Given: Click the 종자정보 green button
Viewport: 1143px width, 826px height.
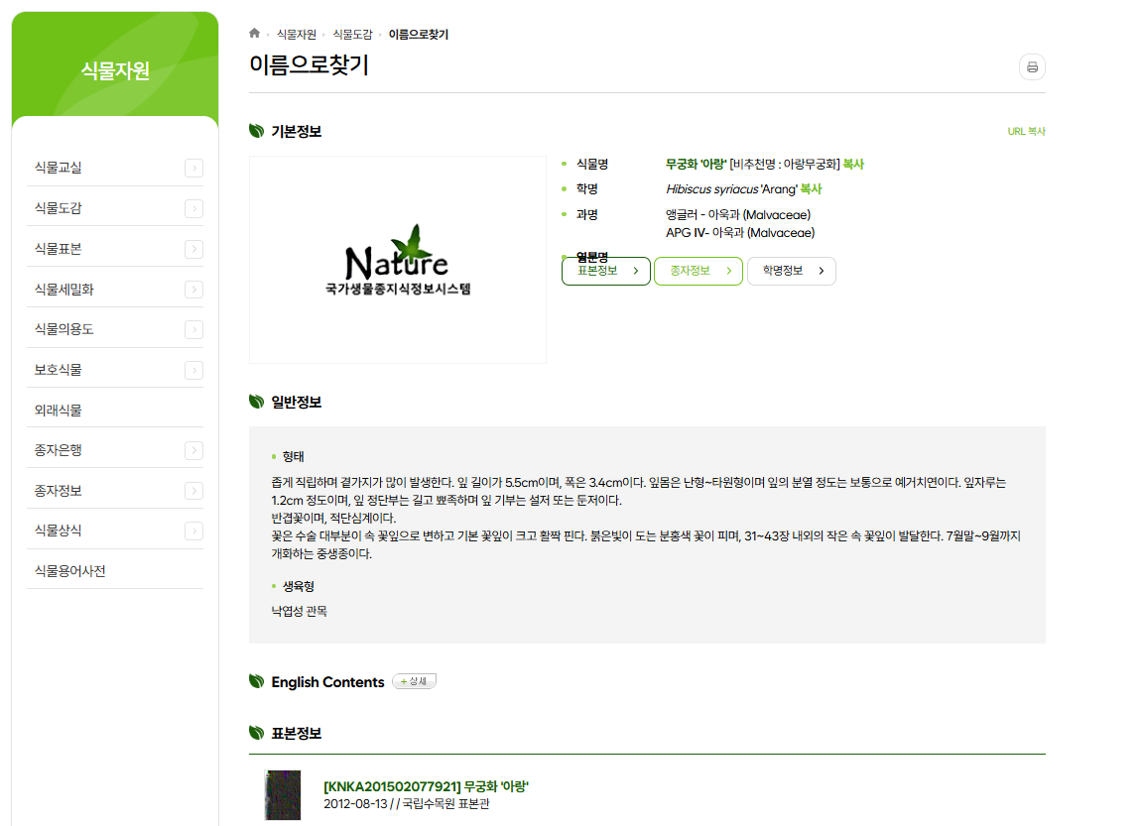Looking at the screenshot, I should (698, 271).
